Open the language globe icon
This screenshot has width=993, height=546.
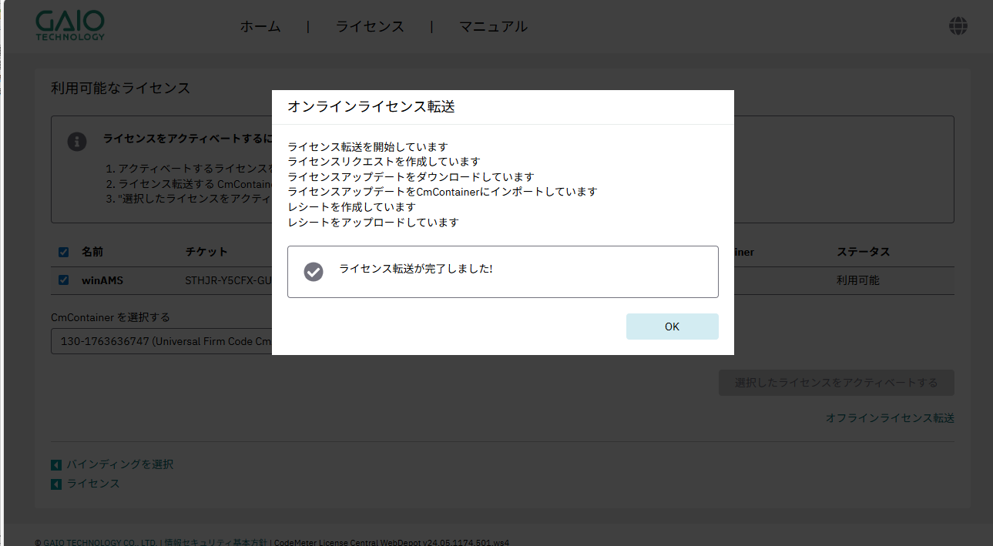[958, 26]
